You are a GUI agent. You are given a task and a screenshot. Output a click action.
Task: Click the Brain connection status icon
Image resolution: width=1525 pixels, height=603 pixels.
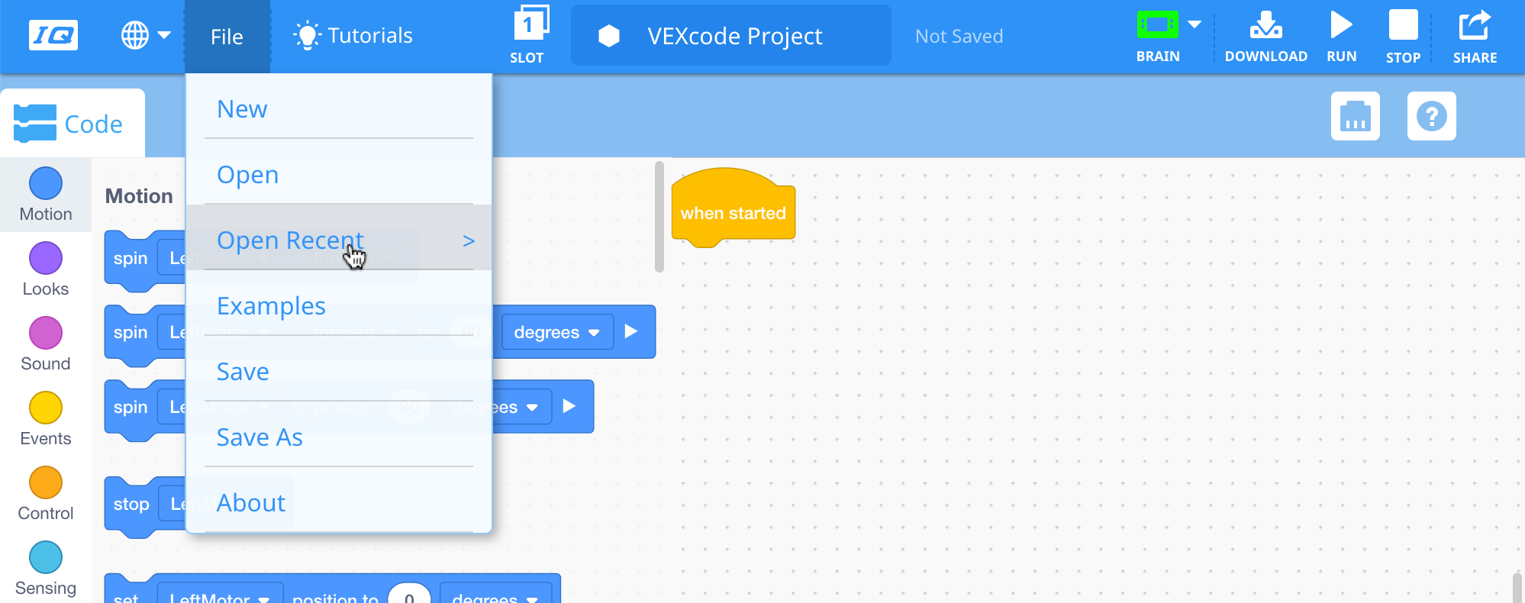pyautogui.click(x=1157, y=26)
